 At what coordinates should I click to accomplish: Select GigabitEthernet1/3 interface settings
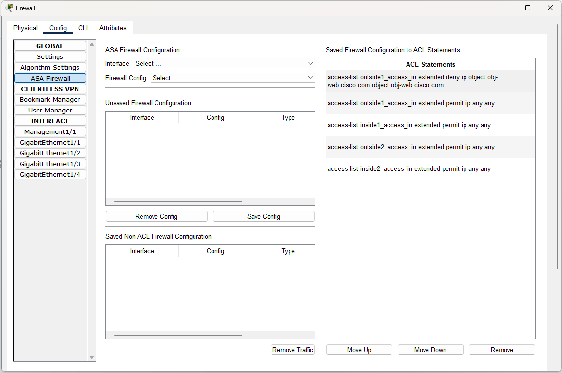50,164
